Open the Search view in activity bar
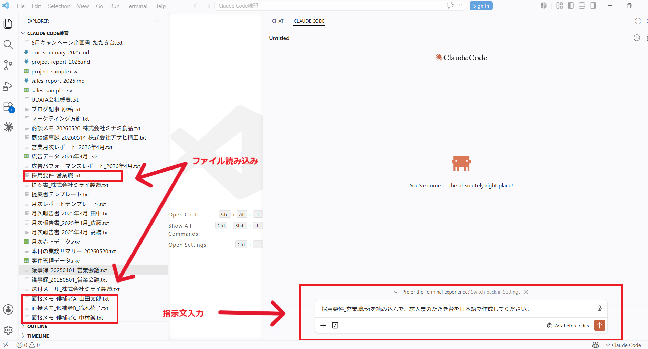 [8, 44]
